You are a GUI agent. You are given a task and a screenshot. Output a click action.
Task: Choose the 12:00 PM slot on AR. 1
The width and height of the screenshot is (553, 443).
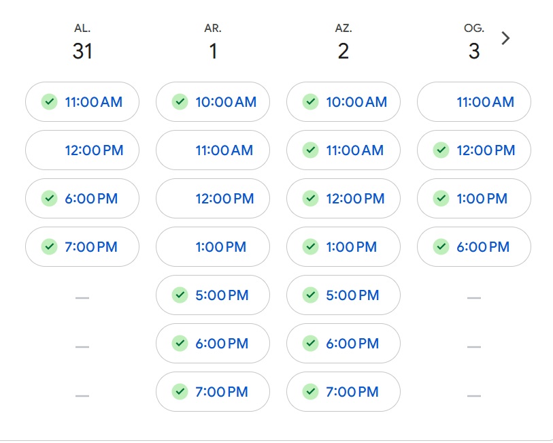[x=213, y=199]
